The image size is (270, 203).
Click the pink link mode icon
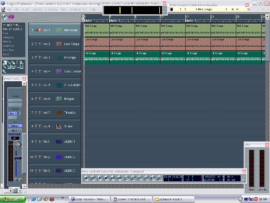tap(11, 17)
